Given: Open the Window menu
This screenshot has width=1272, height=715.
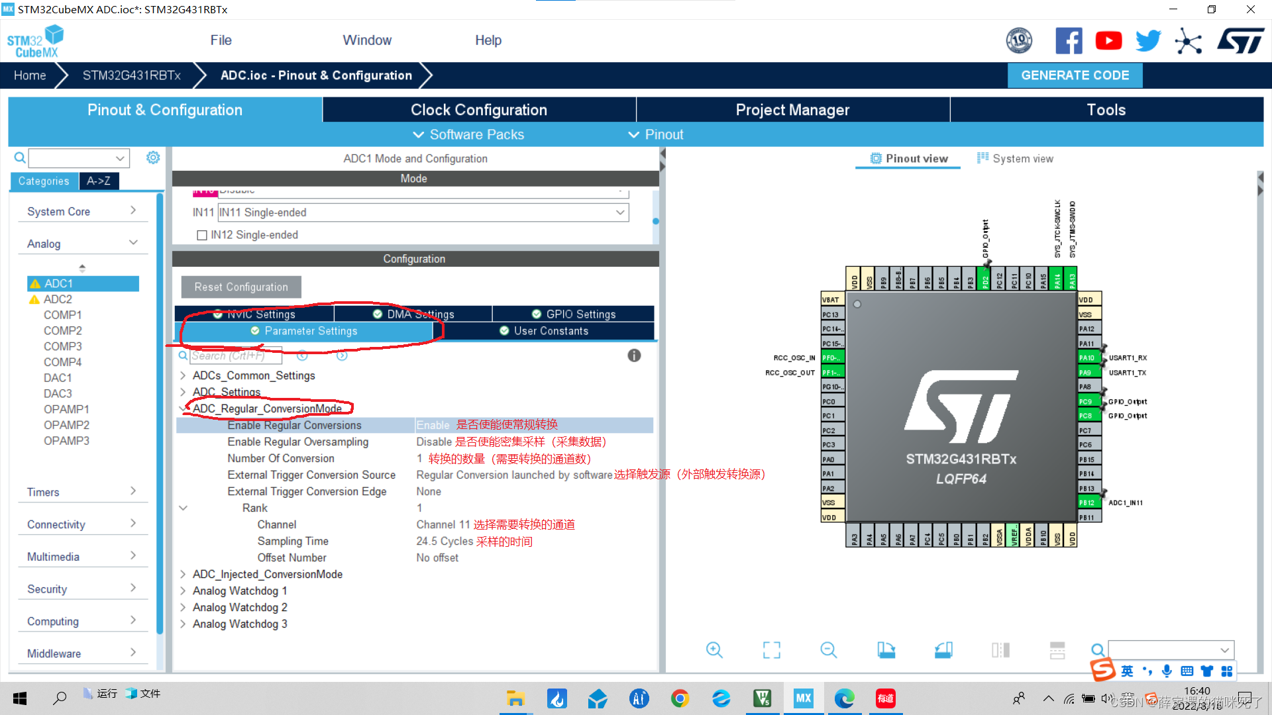Looking at the screenshot, I should coord(367,40).
